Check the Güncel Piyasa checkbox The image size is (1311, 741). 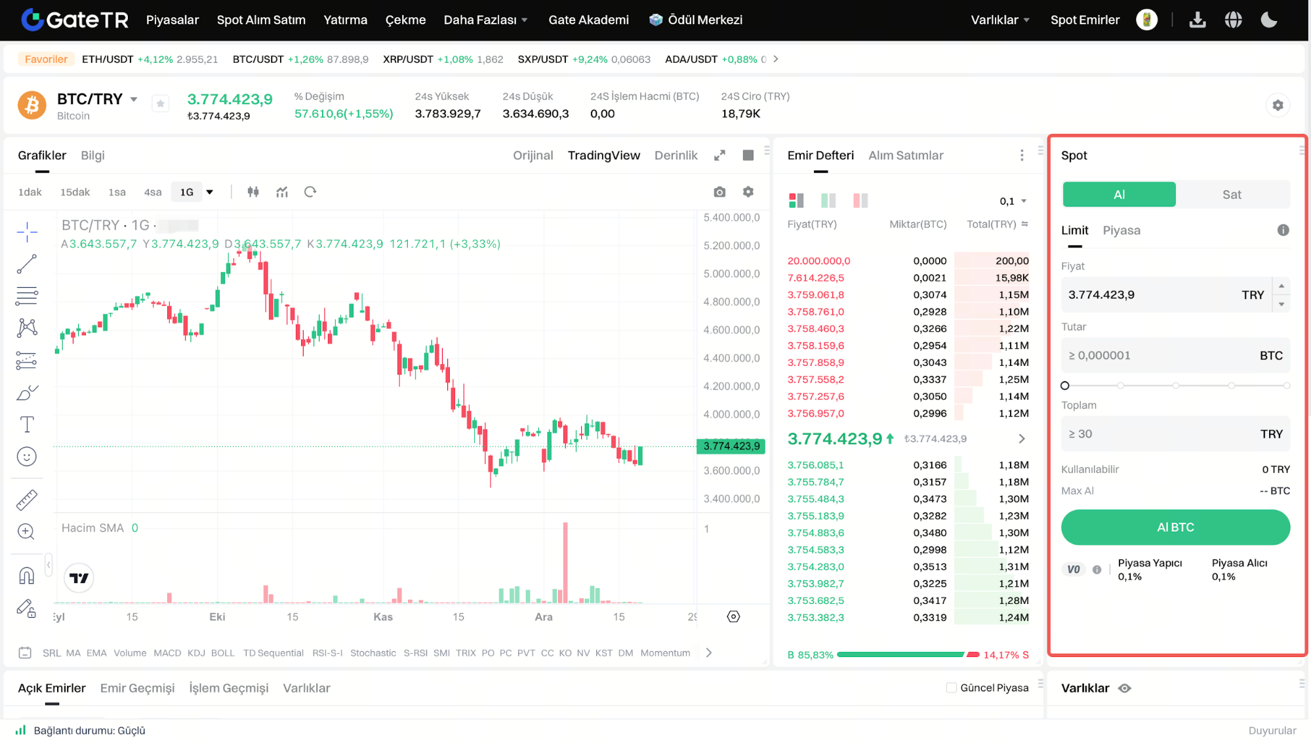951,688
